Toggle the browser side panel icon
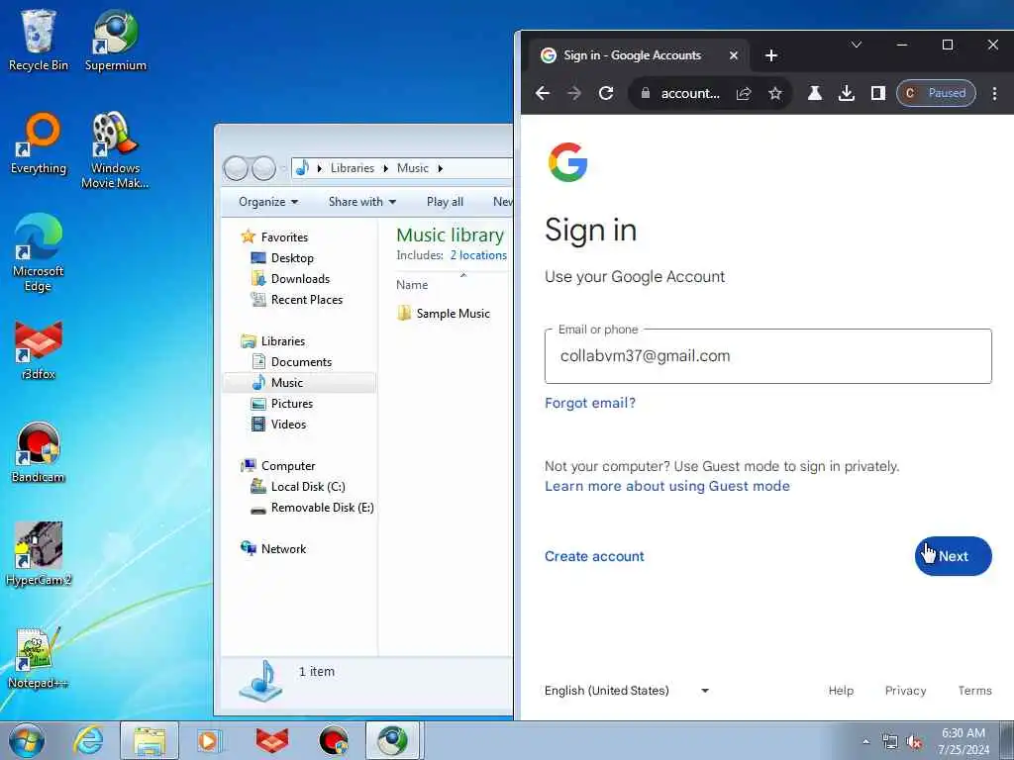The image size is (1014, 760). (877, 93)
